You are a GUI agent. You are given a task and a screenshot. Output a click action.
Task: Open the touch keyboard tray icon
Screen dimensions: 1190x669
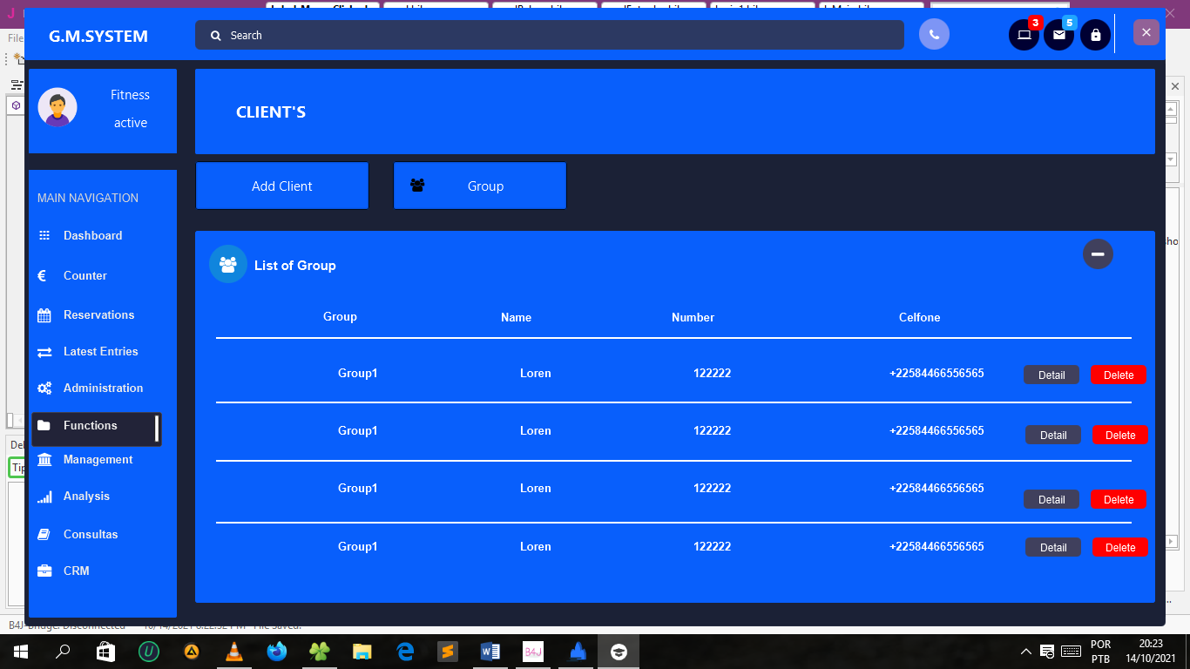pos(1072,652)
